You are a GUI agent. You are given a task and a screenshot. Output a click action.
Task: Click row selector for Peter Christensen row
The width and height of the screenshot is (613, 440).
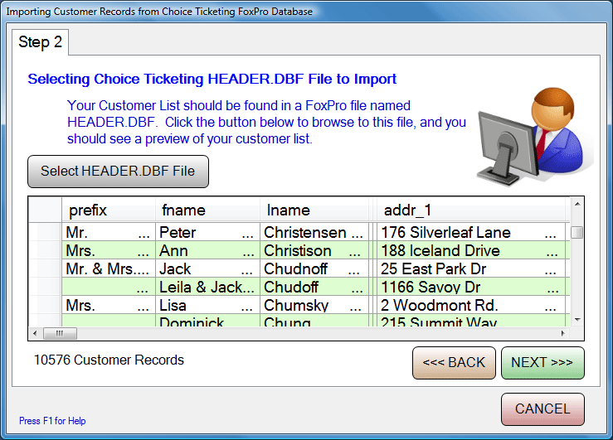(46, 232)
